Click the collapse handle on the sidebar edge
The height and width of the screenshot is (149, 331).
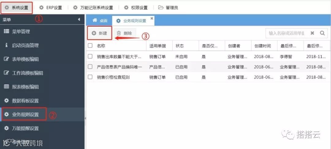(85, 118)
